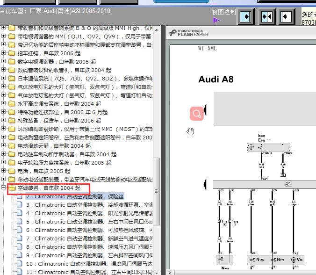Image resolution: width=316 pixels, height=275 pixels.
Task: Select 空调装置，自年款 2004 起 folder
Action: (x=49, y=188)
